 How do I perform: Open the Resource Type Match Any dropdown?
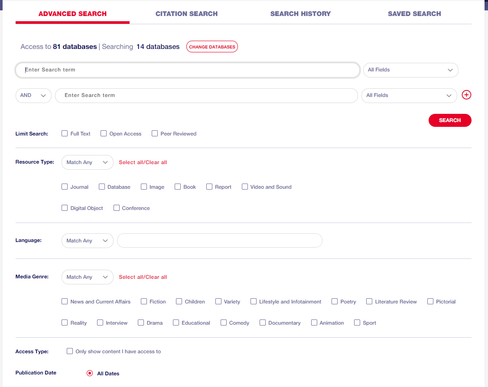[x=87, y=162]
